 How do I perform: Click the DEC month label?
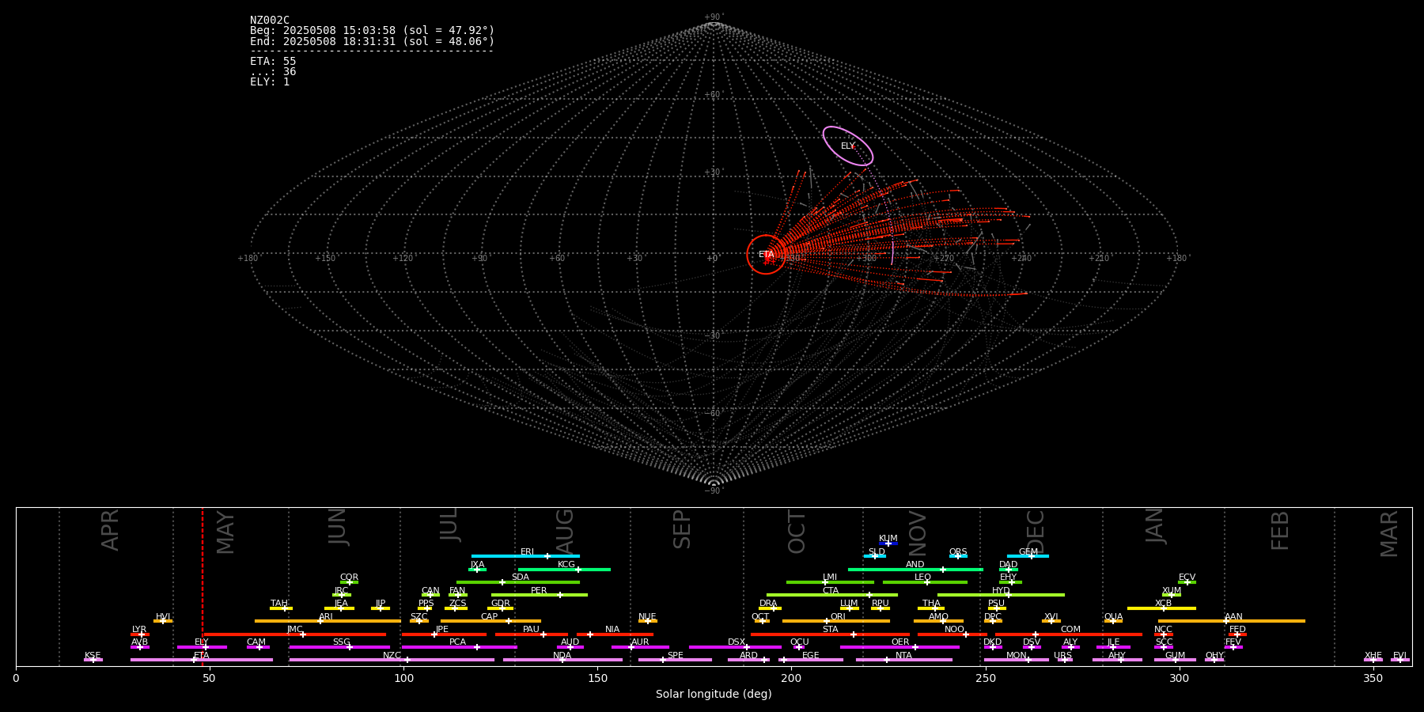pyautogui.click(x=1036, y=532)
